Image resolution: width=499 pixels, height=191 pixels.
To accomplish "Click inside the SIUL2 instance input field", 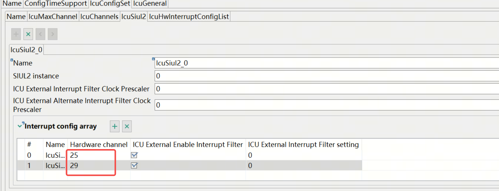I will point(236,76).
